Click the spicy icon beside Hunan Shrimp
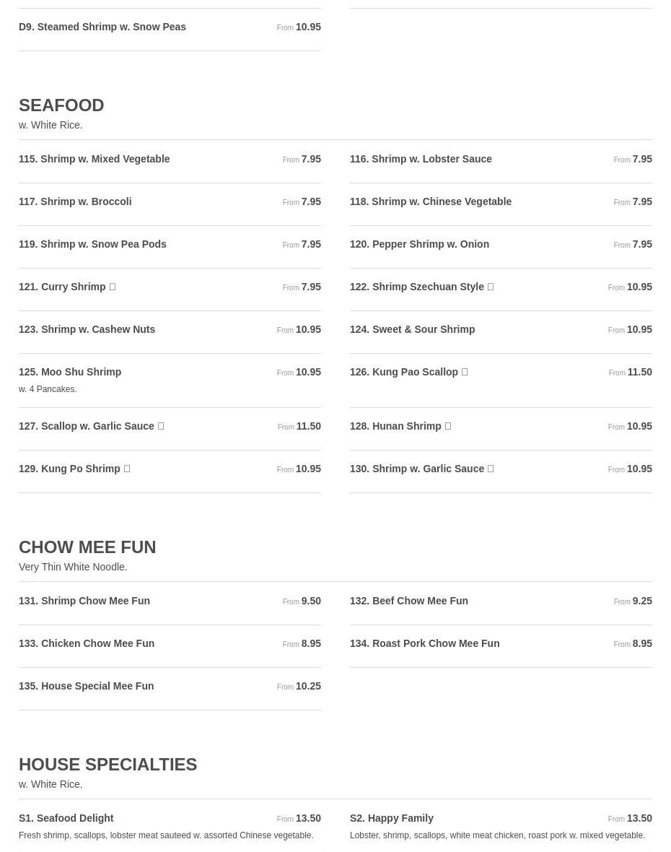671x852 pixels. pos(448,427)
